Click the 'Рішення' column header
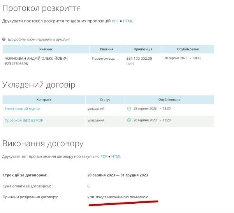The image size is (234, 213). click(x=107, y=49)
